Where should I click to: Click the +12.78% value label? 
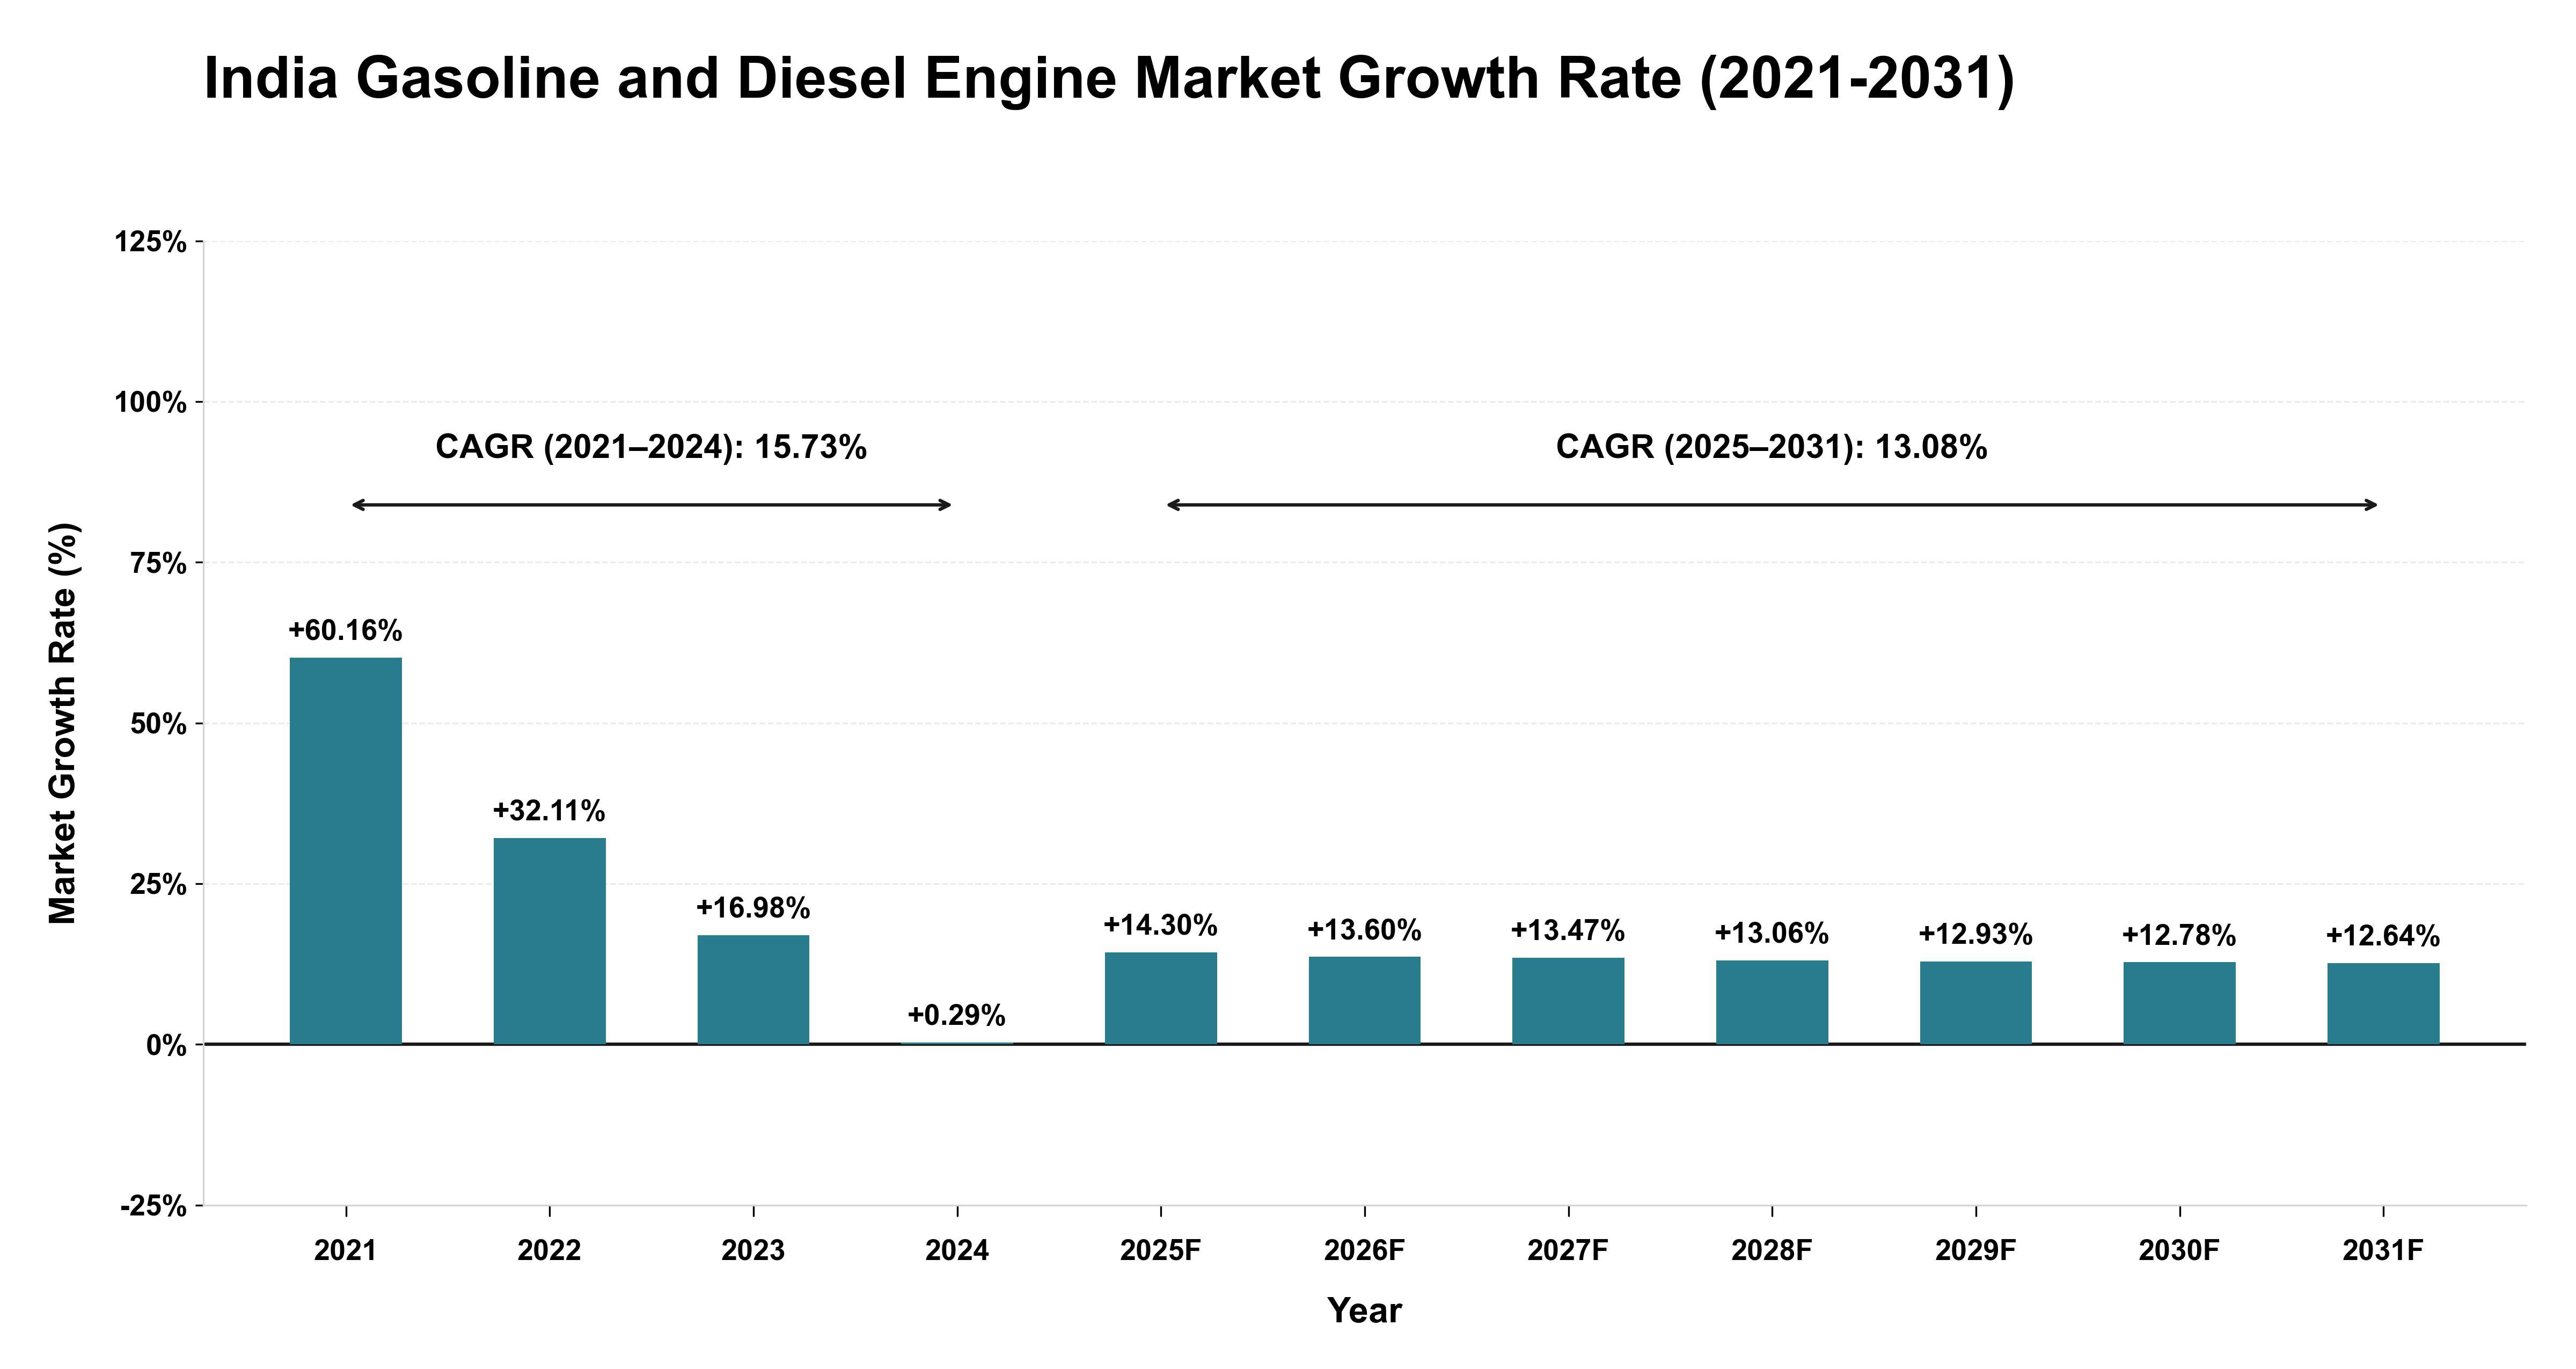click(2180, 935)
